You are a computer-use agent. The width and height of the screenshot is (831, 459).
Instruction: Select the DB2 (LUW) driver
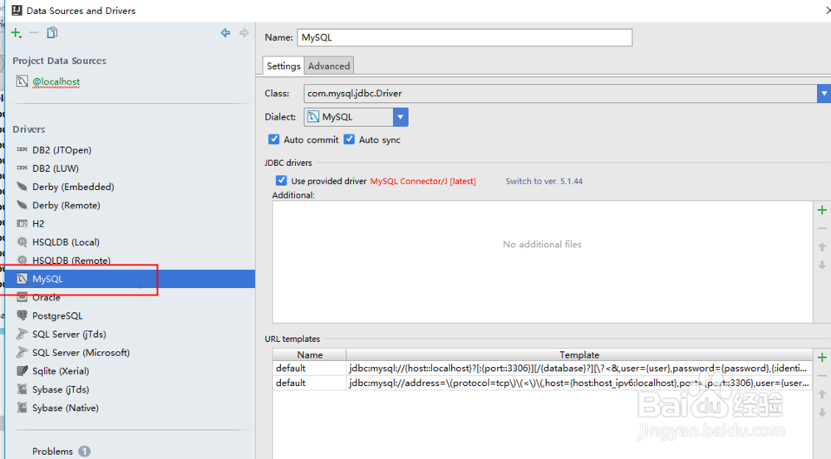55,168
